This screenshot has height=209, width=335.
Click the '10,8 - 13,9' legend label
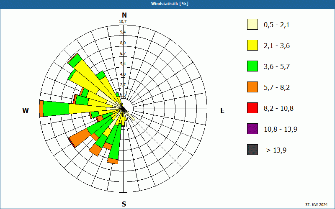281,130
